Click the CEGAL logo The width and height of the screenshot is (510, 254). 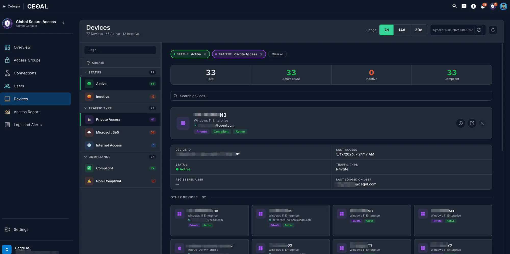(37, 6)
